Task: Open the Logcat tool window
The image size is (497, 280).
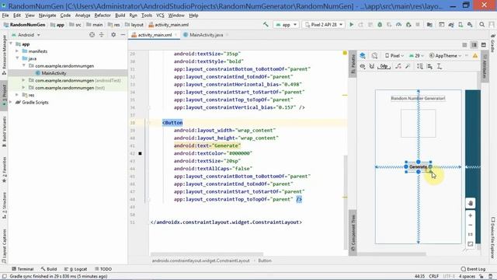Action: [75, 269]
